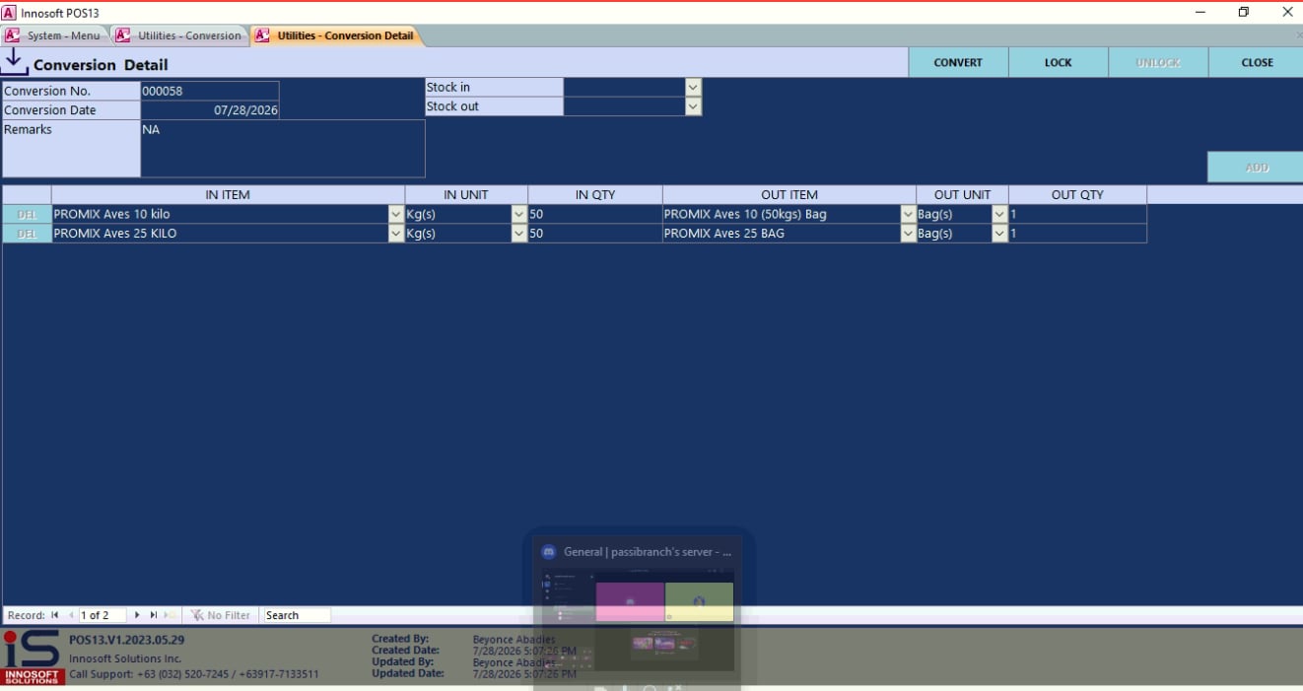Click the Conversion No. field 000058
Viewport: 1303px width, 691px height.
(210, 91)
